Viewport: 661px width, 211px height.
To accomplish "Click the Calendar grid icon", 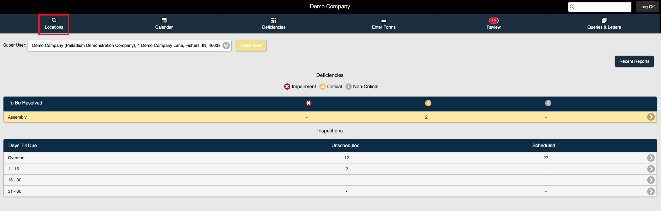I will pyautogui.click(x=164, y=20).
